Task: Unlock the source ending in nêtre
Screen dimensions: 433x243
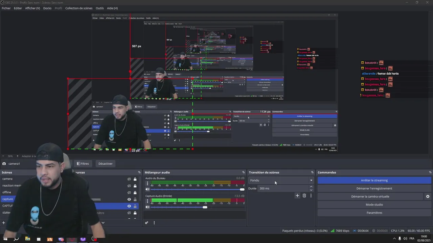Action: pyautogui.click(x=135, y=213)
